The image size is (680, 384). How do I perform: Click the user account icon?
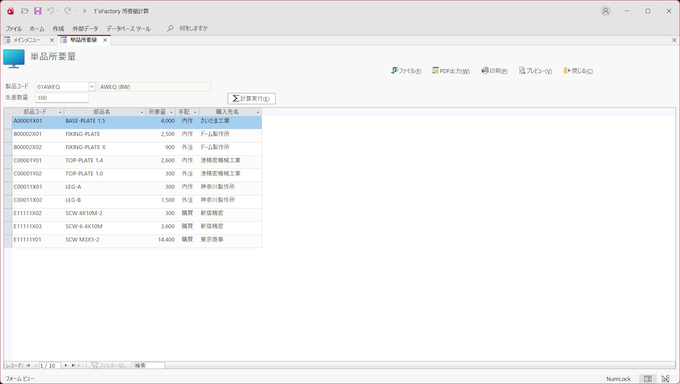[x=605, y=11]
